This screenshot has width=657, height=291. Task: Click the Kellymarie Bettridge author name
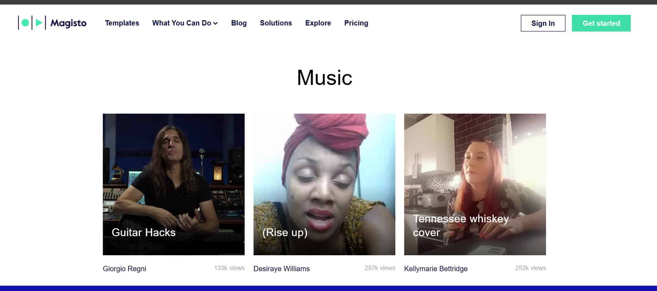(x=436, y=269)
